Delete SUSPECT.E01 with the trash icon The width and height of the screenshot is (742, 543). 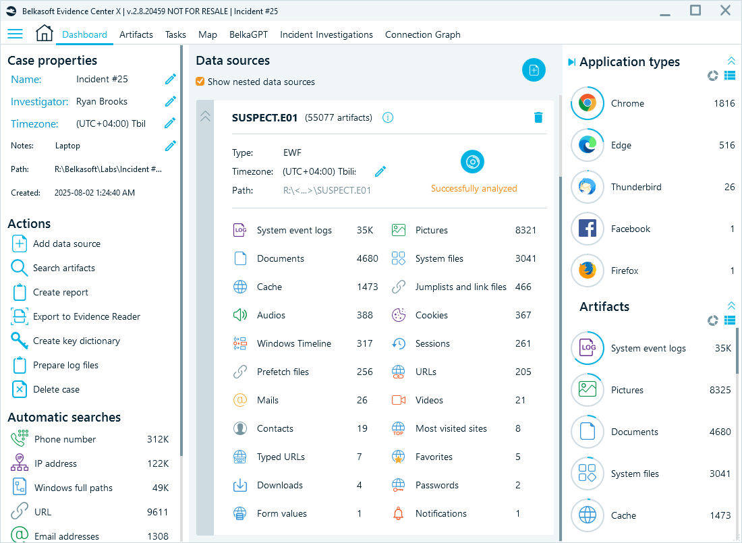(538, 117)
